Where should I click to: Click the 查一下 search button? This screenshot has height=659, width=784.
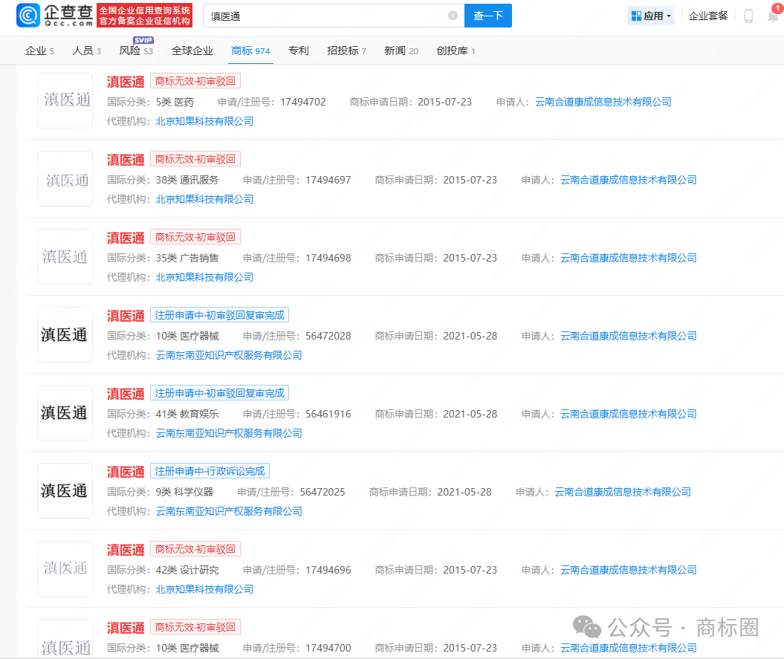488,16
